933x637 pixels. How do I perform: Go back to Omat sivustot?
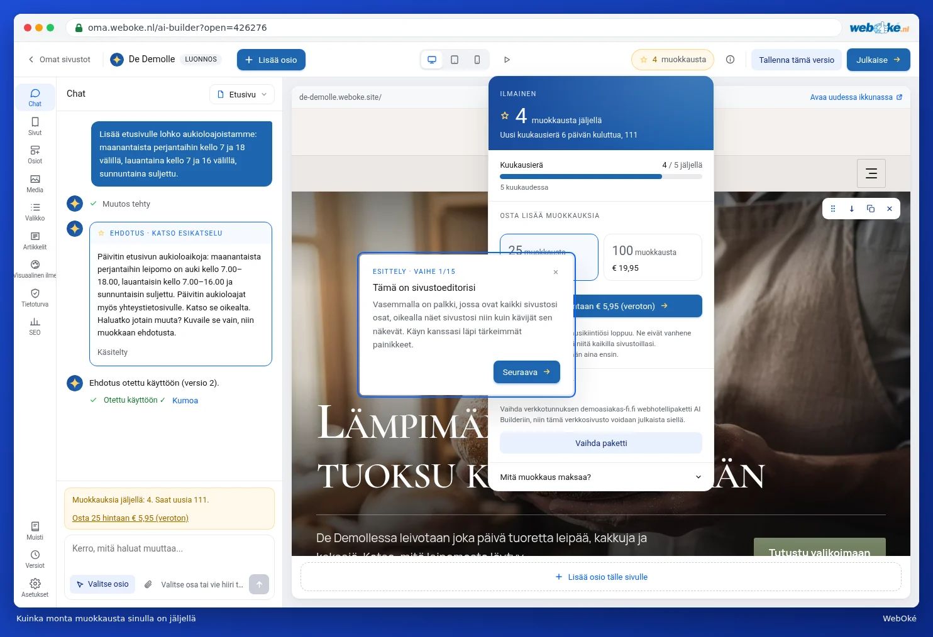[x=59, y=60]
